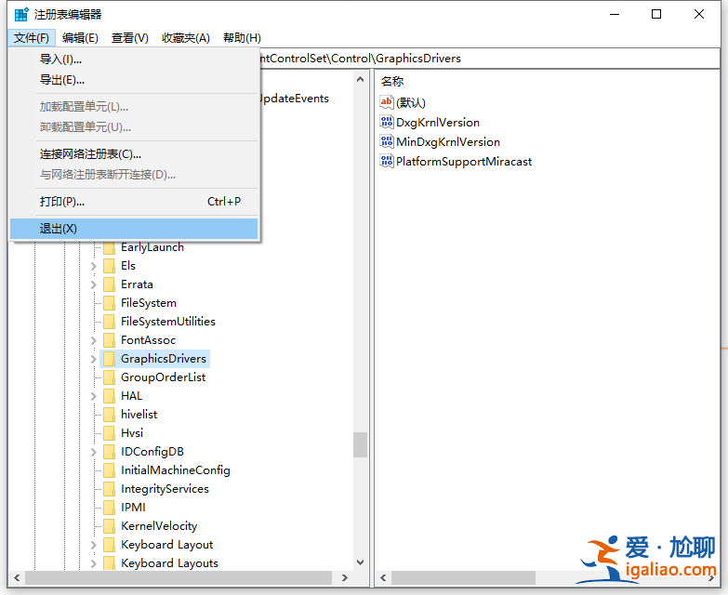The height and width of the screenshot is (595, 728).
Task: Choose 连接网络注册表(C)... menu entry
Action: pos(134,154)
